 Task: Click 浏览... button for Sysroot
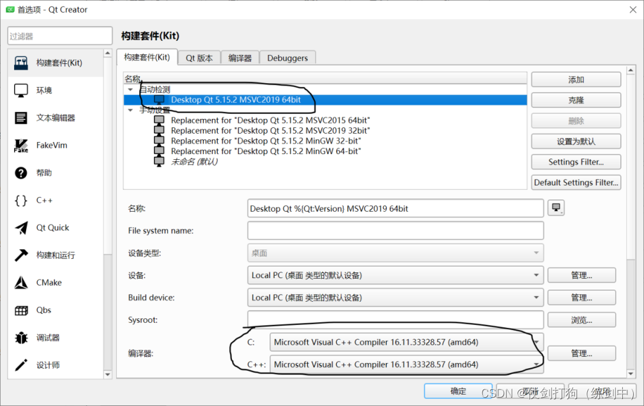[581, 320]
